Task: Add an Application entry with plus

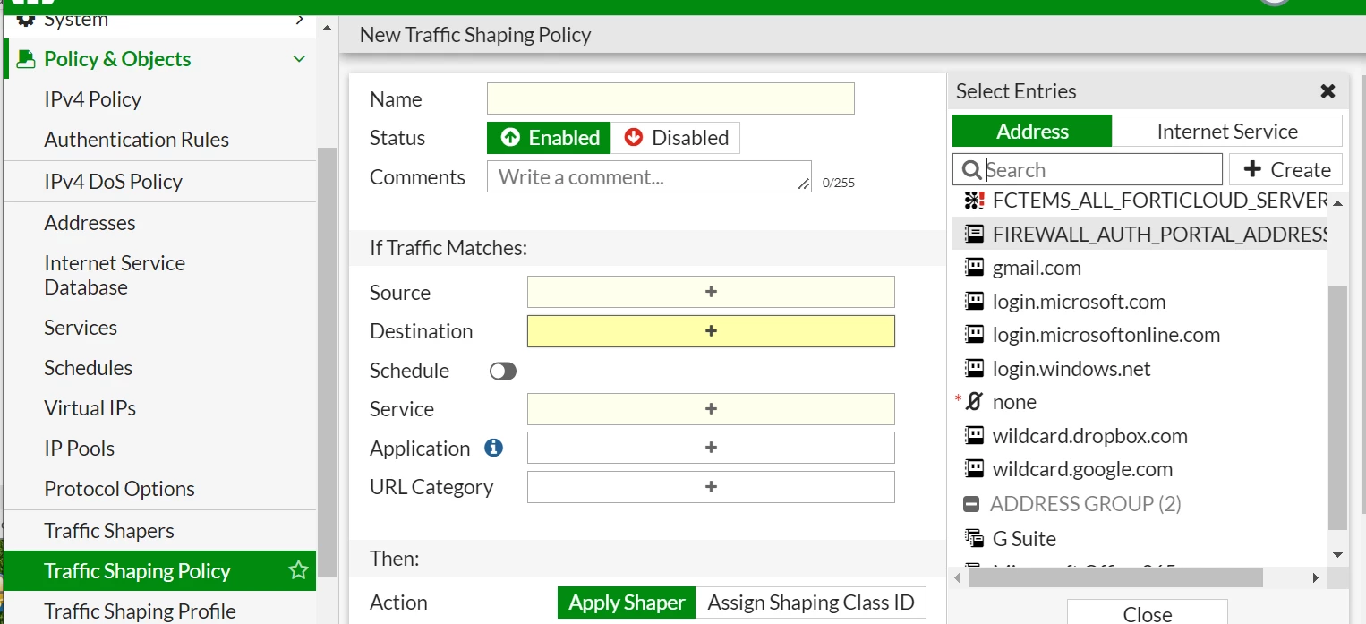Action: tap(711, 448)
